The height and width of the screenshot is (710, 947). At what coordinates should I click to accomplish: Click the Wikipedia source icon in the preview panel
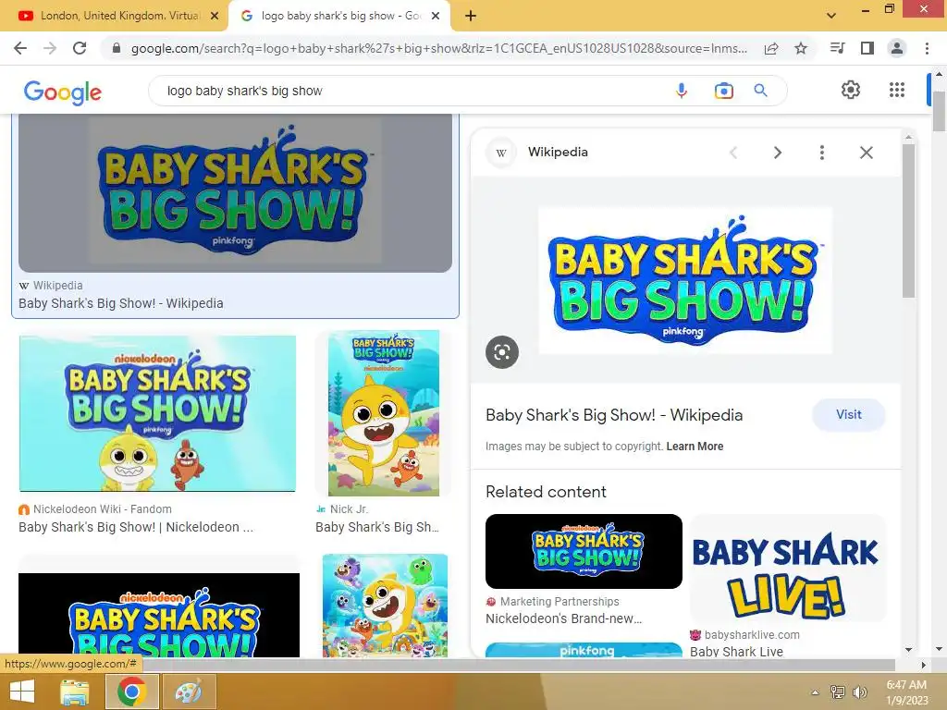[x=501, y=153]
